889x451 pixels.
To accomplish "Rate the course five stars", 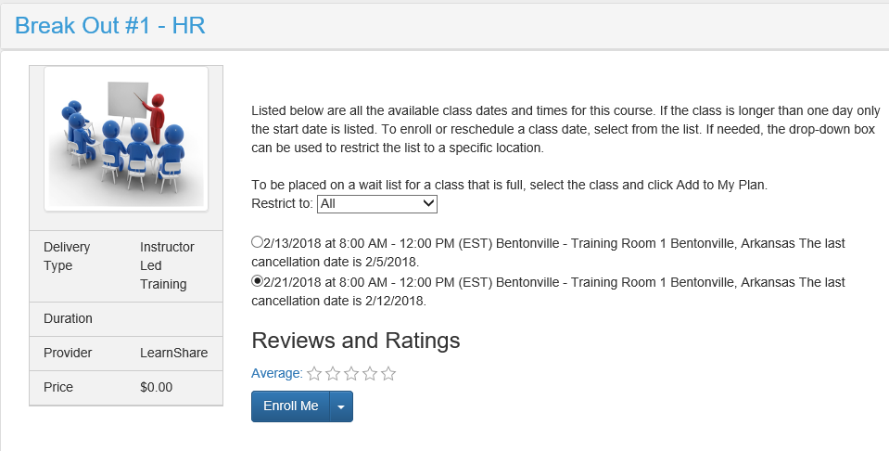I will 388,374.
